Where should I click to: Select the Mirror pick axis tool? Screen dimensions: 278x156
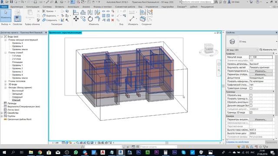(x=90, y=13)
